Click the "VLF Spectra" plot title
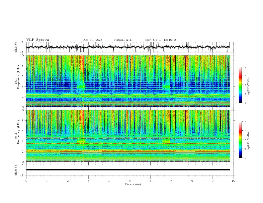The width and height of the screenshot is (263, 203). (x=38, y=40)
